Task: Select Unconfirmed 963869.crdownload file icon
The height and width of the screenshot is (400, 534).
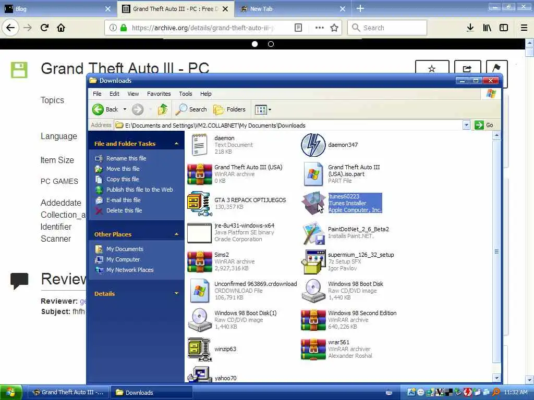Action: click(200, 291)
